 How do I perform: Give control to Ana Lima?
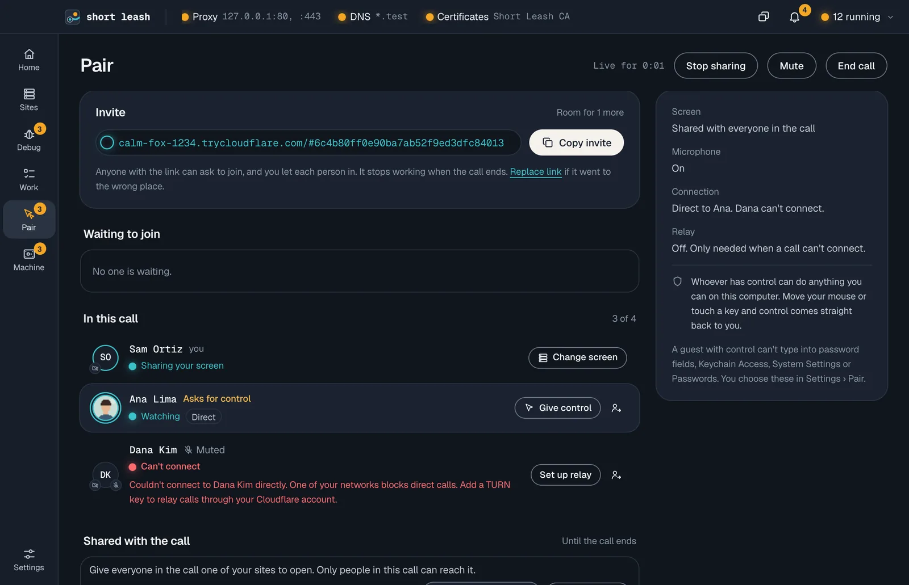[x=558, y=408]
